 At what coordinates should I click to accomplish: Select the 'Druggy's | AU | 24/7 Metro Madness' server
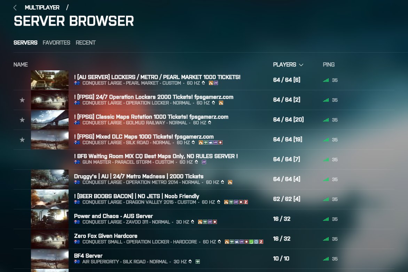pos(204,179)
